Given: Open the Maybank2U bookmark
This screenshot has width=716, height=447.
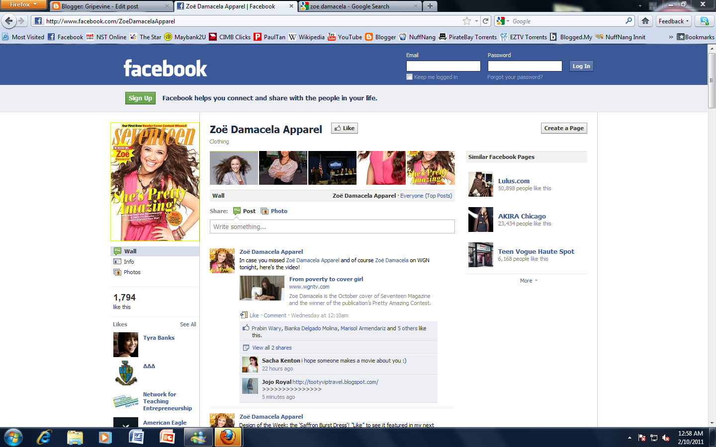Looking at the screenshot, I should click(x=185, y=37).
